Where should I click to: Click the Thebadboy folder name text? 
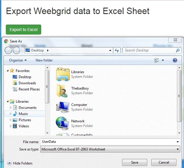point(80,88)
